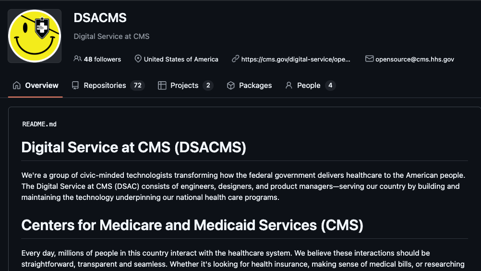Click the location pin icon

pyautogui.click(x=138, y=59)
